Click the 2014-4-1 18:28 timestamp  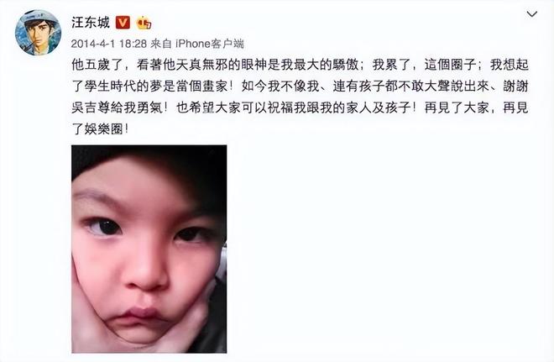(109, 44)
